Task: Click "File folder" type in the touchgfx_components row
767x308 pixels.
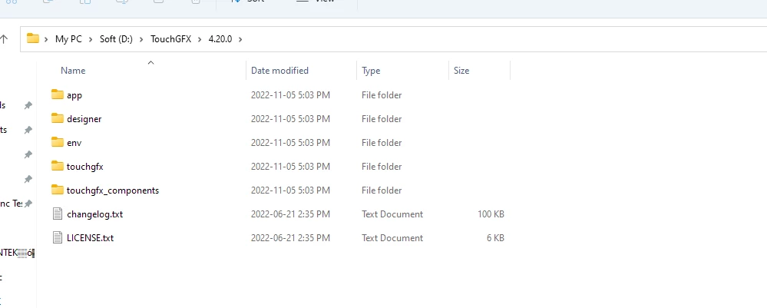Action: tap(382, 190)
